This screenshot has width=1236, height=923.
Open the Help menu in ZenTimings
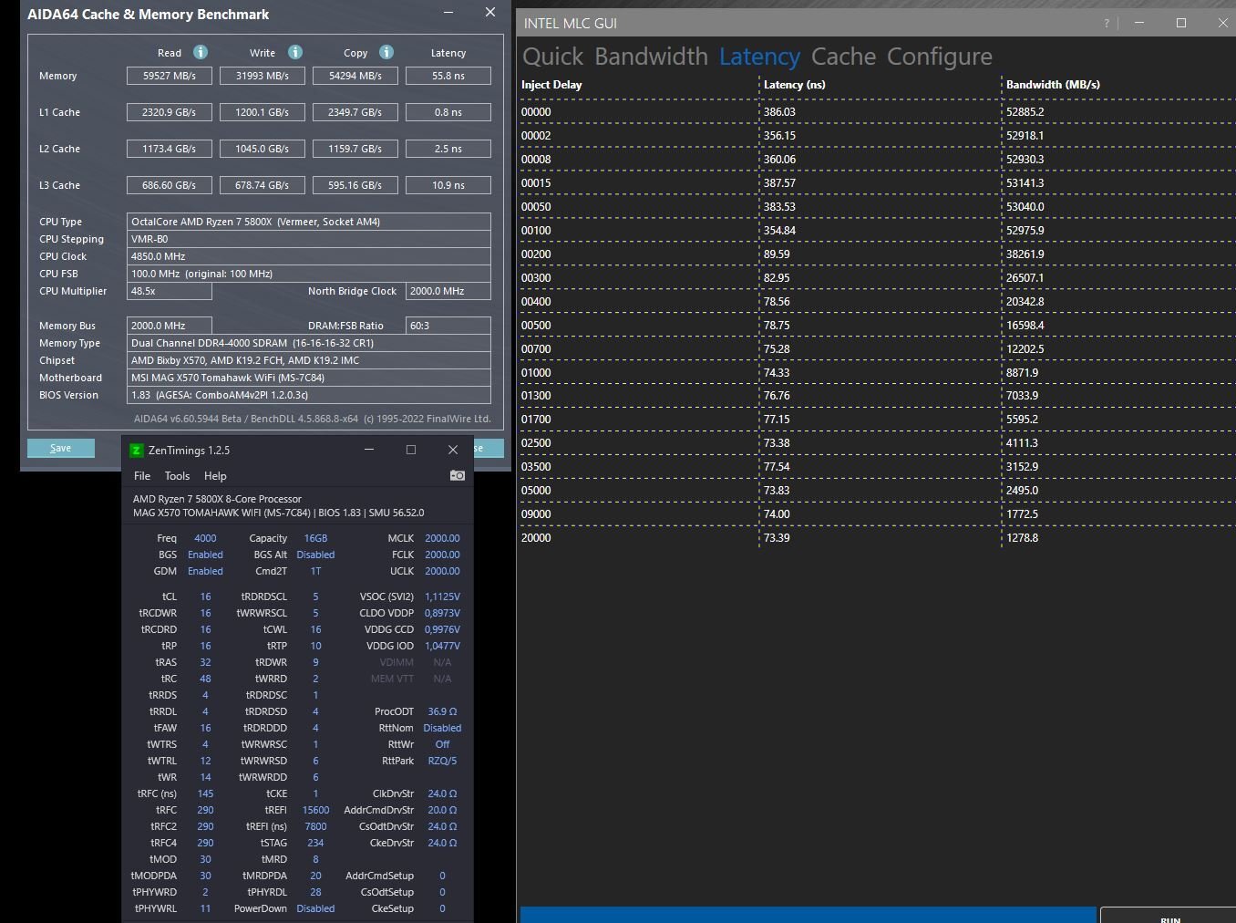(215, 476)
